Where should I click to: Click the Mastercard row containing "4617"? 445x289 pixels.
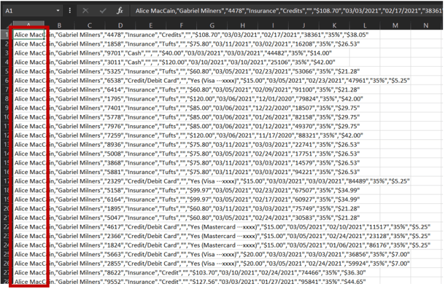(222, 227)
